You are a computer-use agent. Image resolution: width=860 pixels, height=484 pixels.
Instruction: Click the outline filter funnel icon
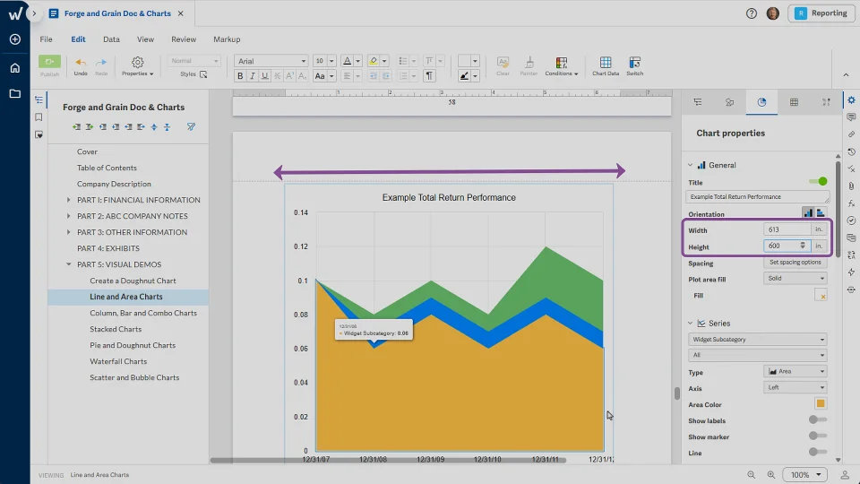(x=191, y=126)
